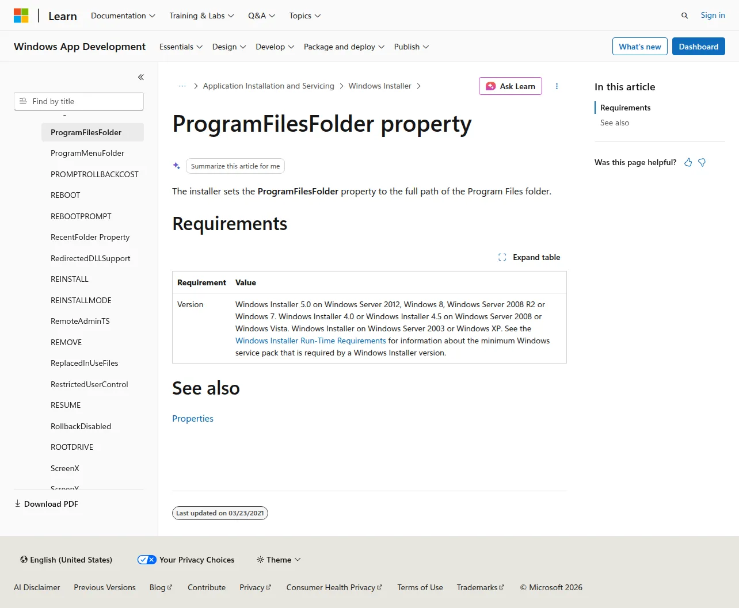Open the Blog footer link
The image size is (739, 608).
point(161,587)
